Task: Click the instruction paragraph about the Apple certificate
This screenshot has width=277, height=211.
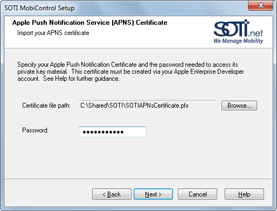Action: (x=130, y=72)
